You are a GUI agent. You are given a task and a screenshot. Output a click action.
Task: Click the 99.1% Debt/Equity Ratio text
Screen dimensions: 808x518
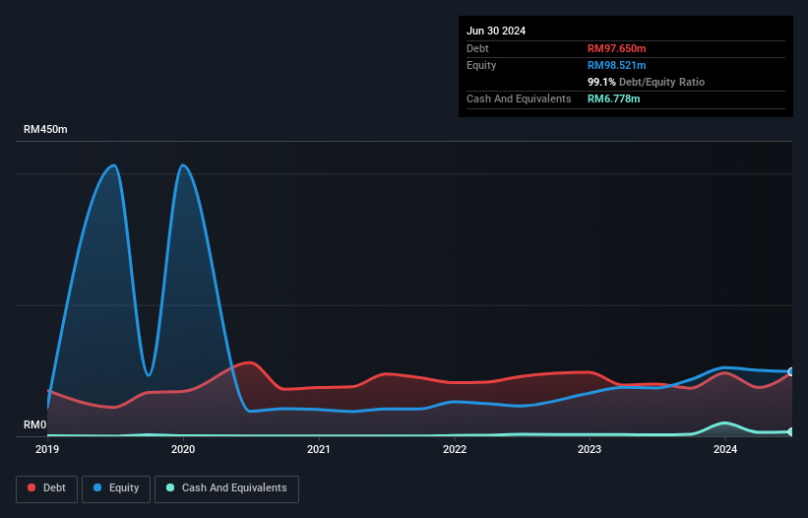646,82
